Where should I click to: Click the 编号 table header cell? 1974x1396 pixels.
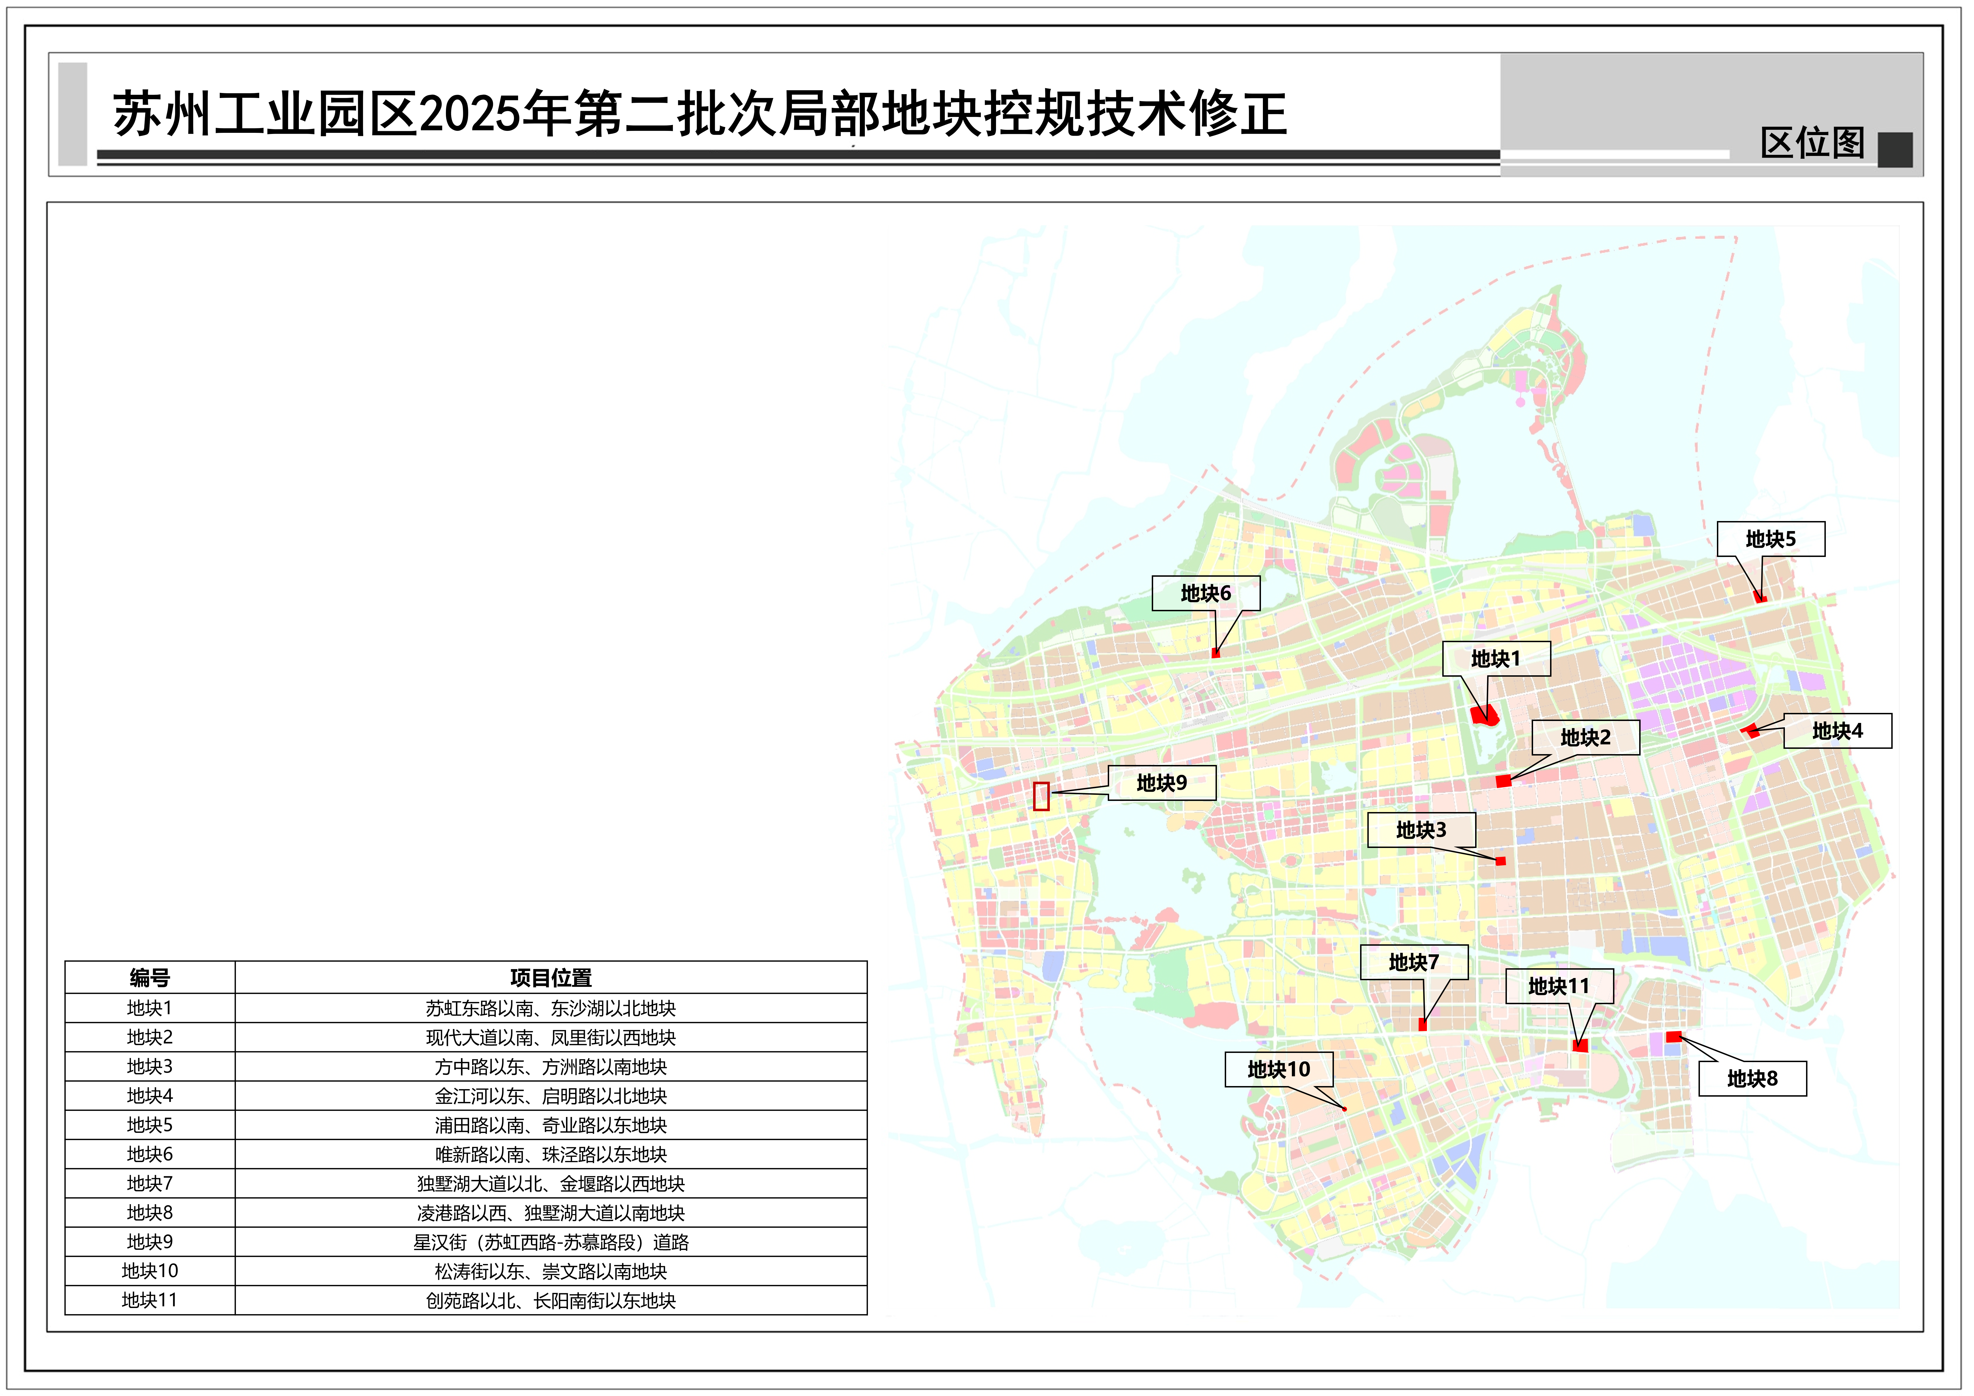coord(150,977)
